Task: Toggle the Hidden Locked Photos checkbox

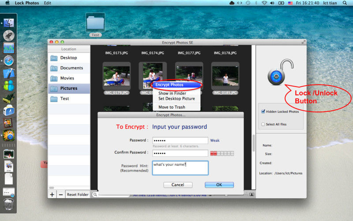Action: (x=263, y=111)
